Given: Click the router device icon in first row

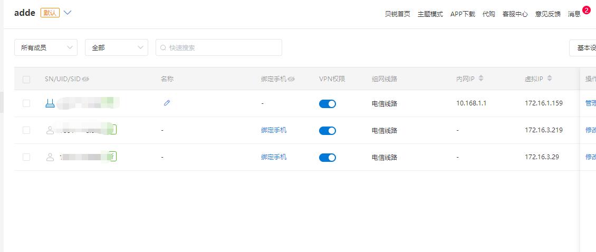Looking at the screenshot, I should point(50,103).
